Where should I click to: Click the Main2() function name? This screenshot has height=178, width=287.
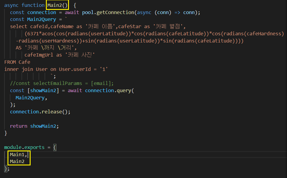58,5
